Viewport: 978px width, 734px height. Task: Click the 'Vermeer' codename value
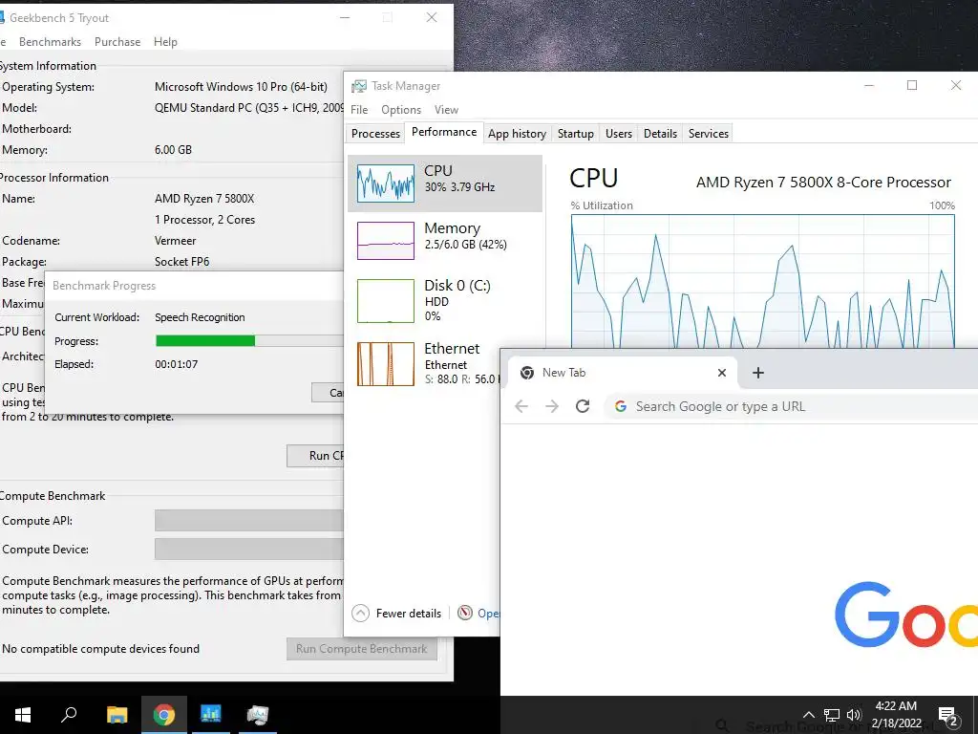pyautogui.click(x=176, y=240)
